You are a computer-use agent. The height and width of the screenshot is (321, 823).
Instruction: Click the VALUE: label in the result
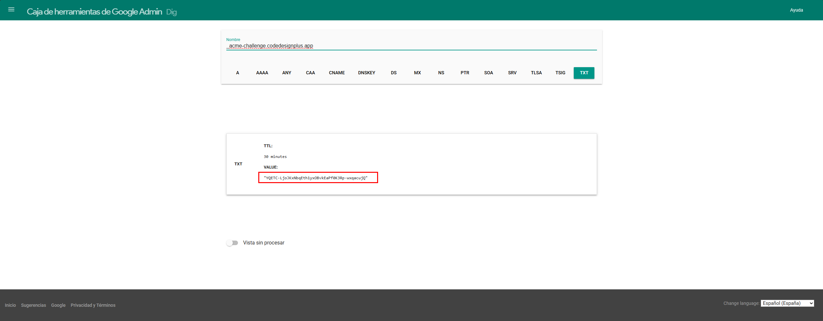(271, 167)
